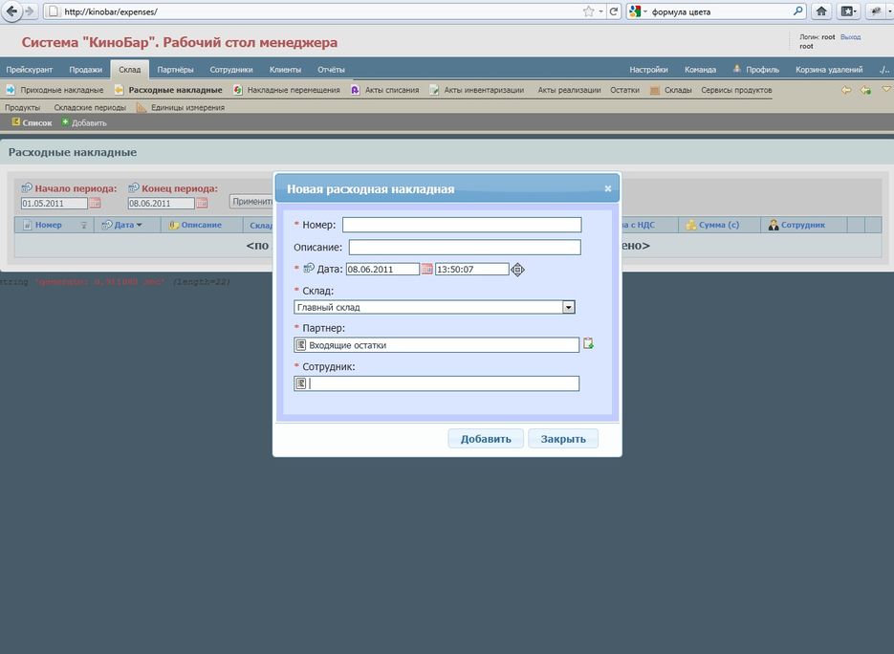The image size is (894, 654).
Task: Open calendar for Начало периода
Action: point(96,203)
